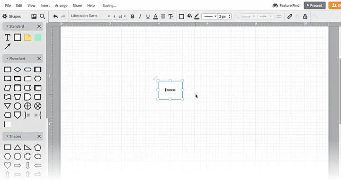Open the Arrange menu

61,5
